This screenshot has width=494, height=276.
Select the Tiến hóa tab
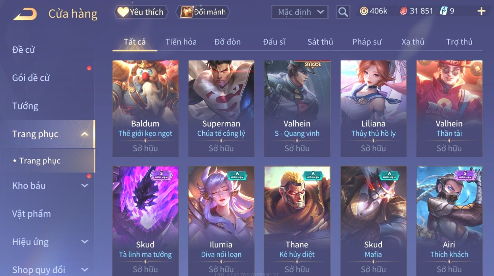coord(181,42)
